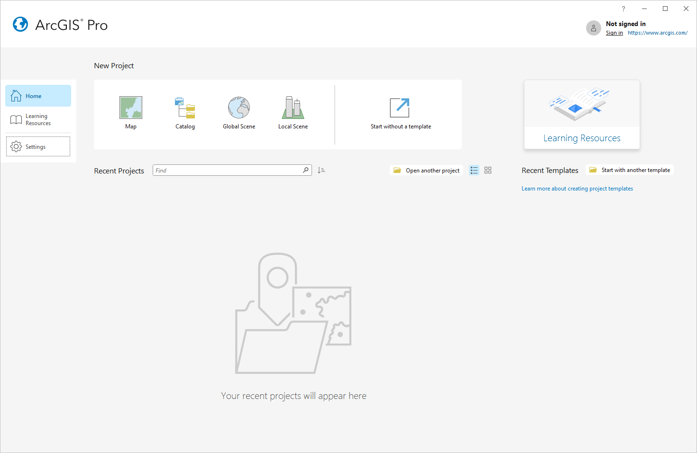Maximize the ArcGIS Pro window
Image resolution: width=697 pixels, height=453 pixels.
[665, 9]
